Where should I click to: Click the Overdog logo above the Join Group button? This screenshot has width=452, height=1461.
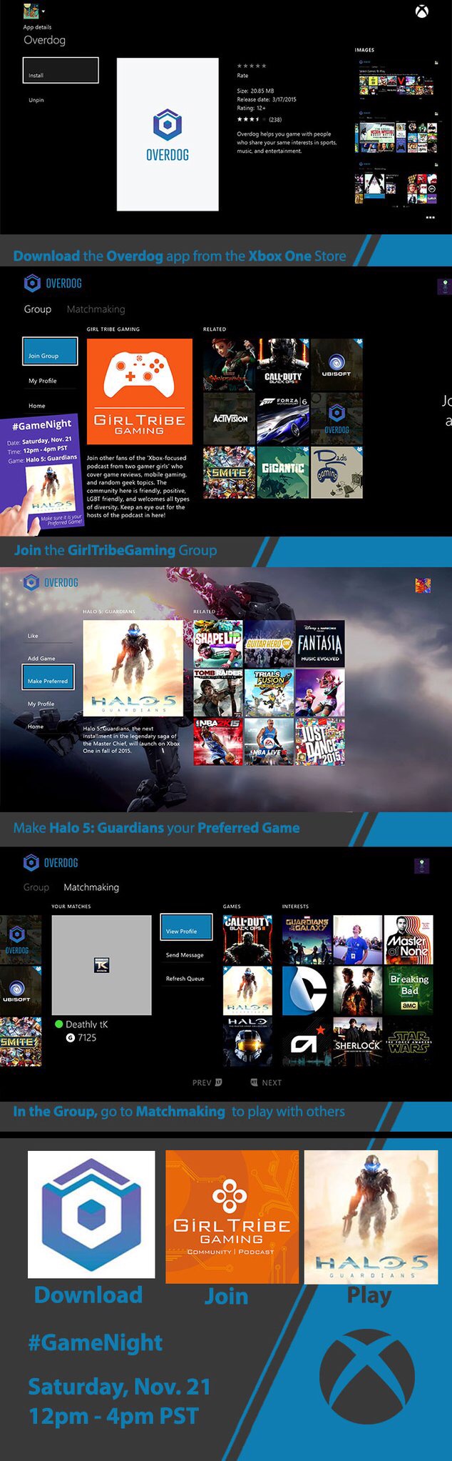click(x=53, y=284)
